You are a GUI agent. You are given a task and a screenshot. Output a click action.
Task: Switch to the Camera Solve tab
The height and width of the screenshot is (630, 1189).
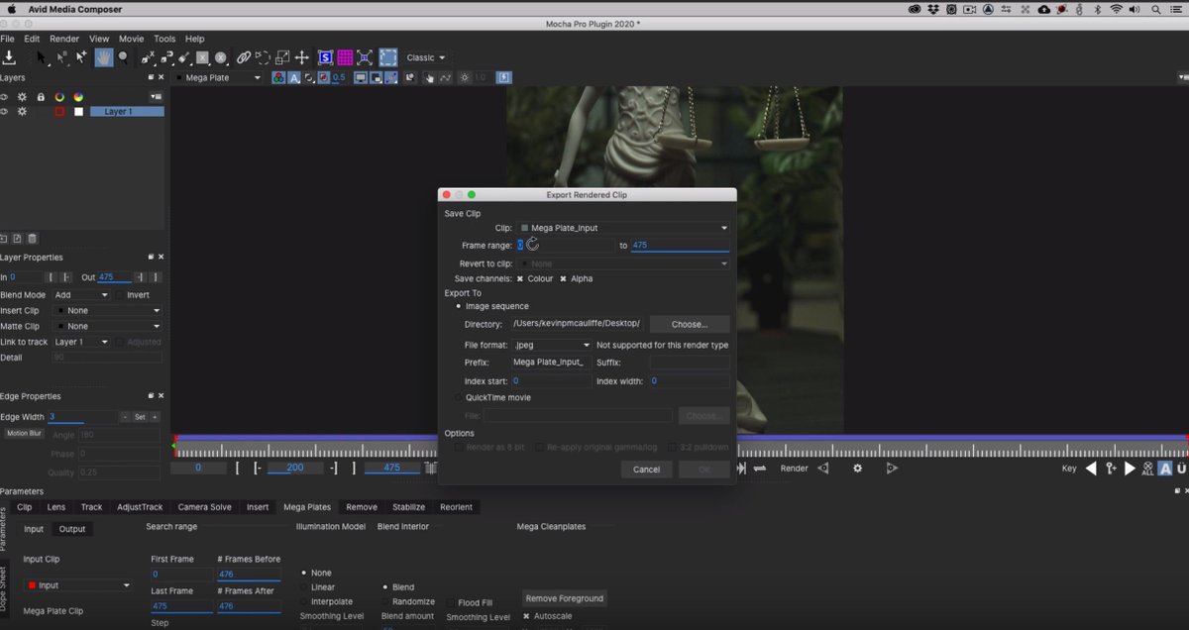205,507
